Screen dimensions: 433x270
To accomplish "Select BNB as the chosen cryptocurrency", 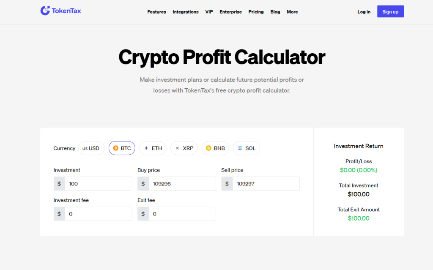I will point(215,148).
